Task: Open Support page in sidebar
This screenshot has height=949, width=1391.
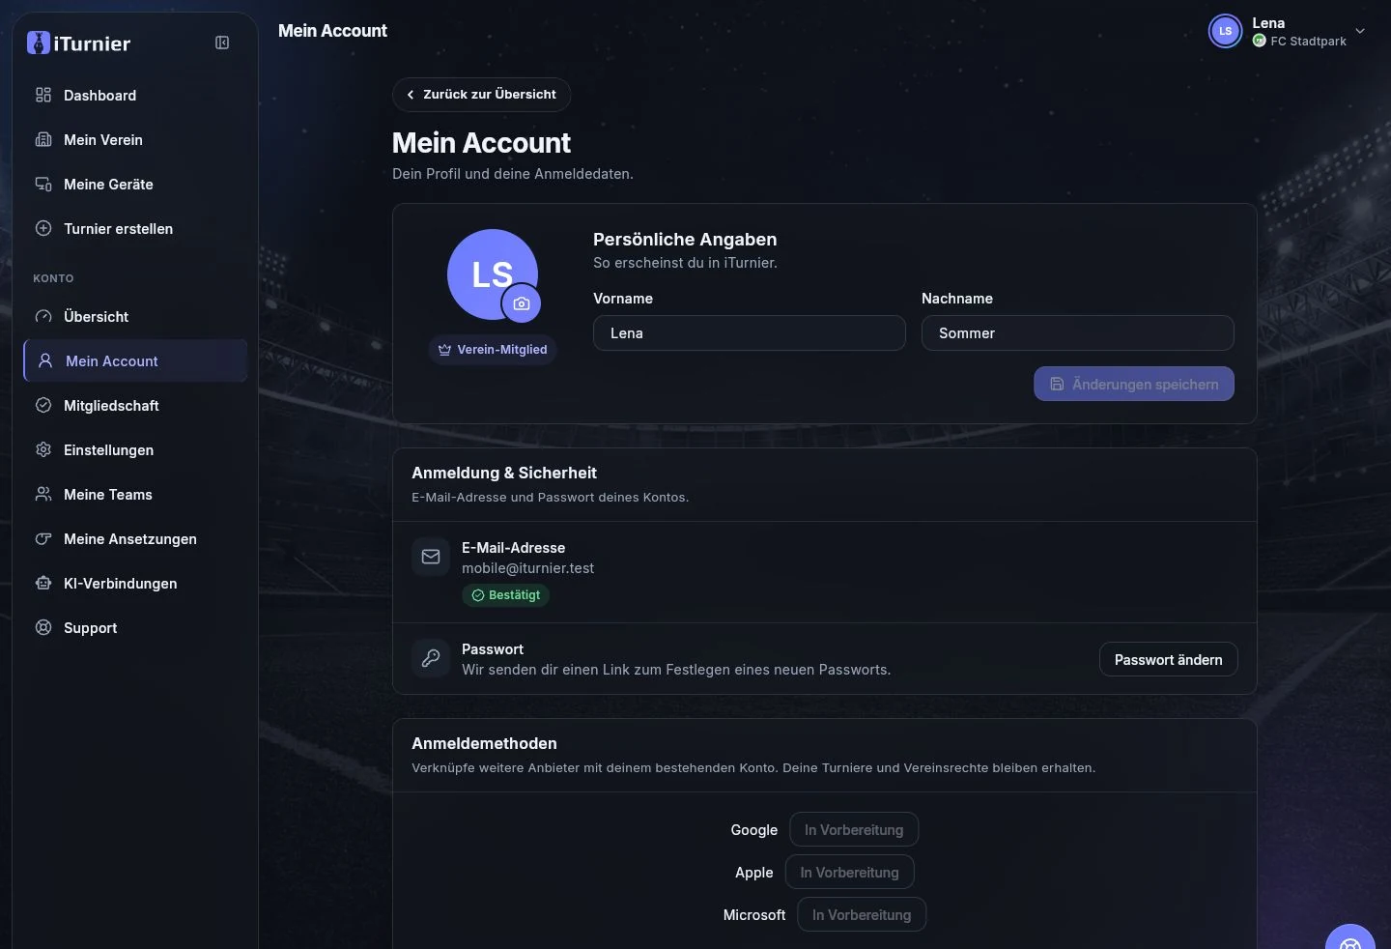Action: point(135,627)
